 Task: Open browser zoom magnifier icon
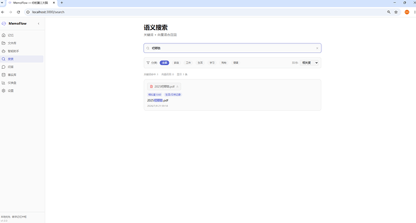[x=389, y=12]
